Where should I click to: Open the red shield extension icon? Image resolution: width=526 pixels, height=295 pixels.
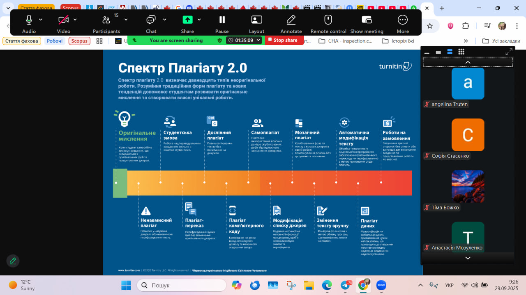[451, 26]
